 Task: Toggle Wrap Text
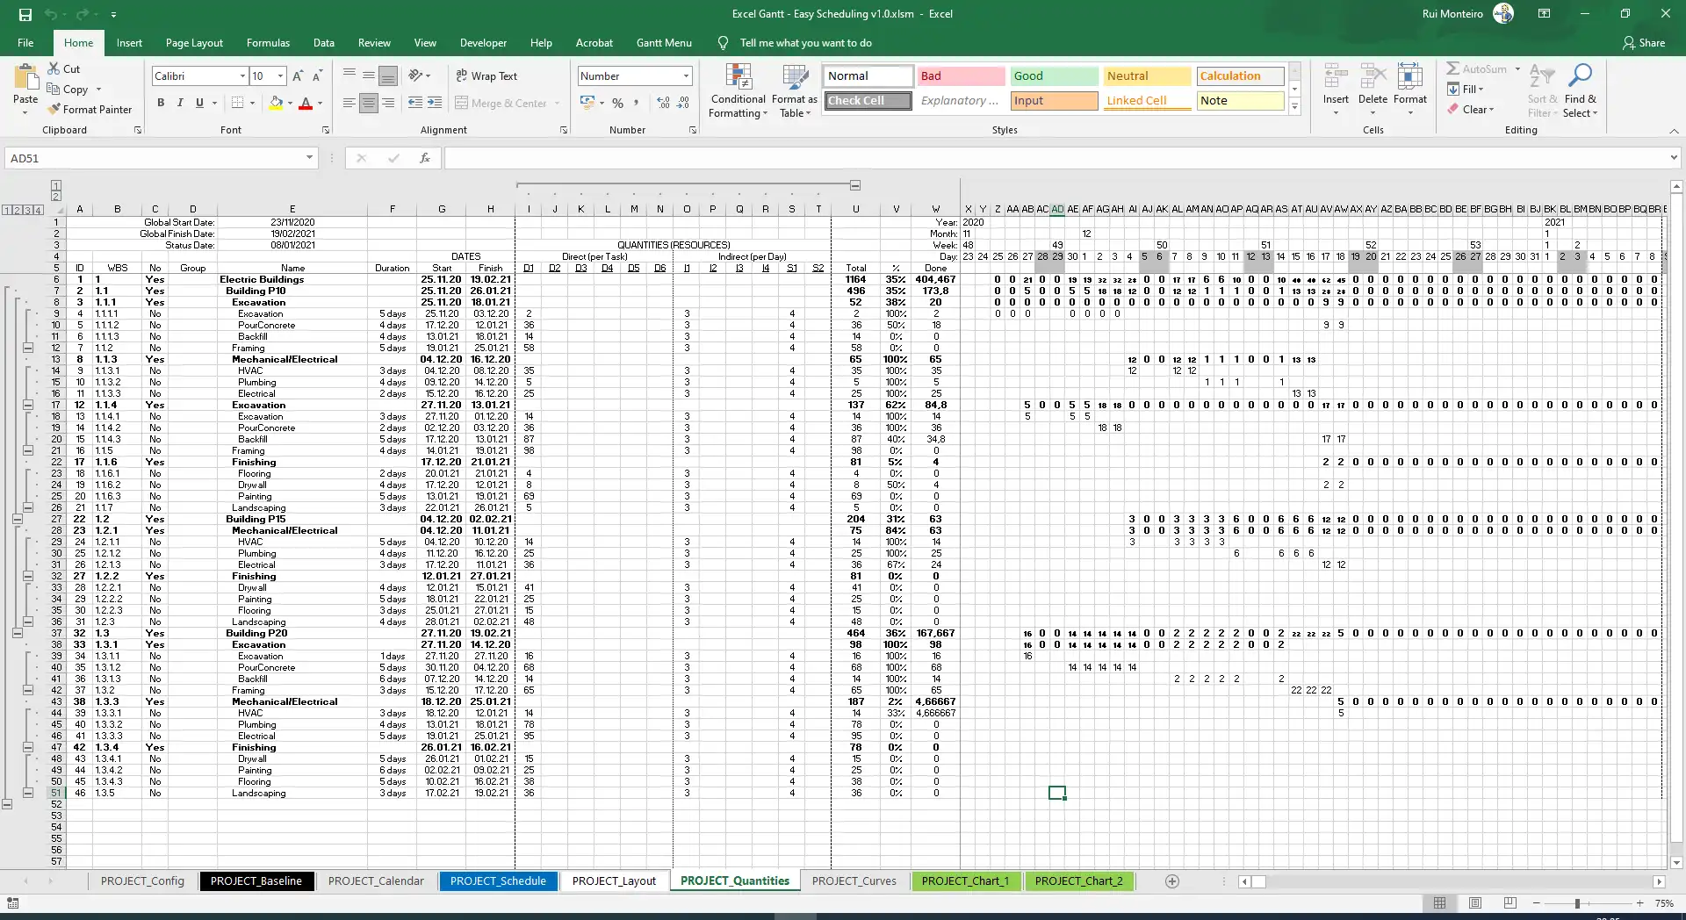[x=487, y=76]
